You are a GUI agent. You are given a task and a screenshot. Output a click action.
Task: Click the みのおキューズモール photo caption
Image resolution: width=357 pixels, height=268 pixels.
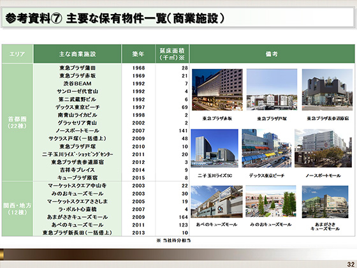[271, 225]
